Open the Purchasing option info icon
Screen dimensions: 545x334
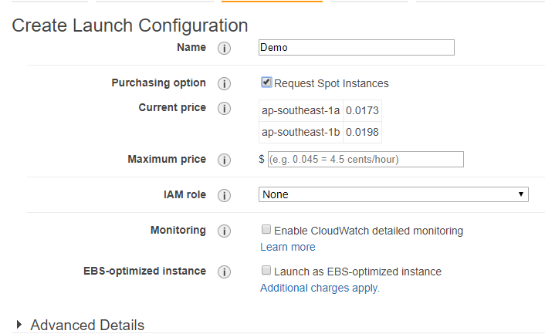click(x=225, y=83)
